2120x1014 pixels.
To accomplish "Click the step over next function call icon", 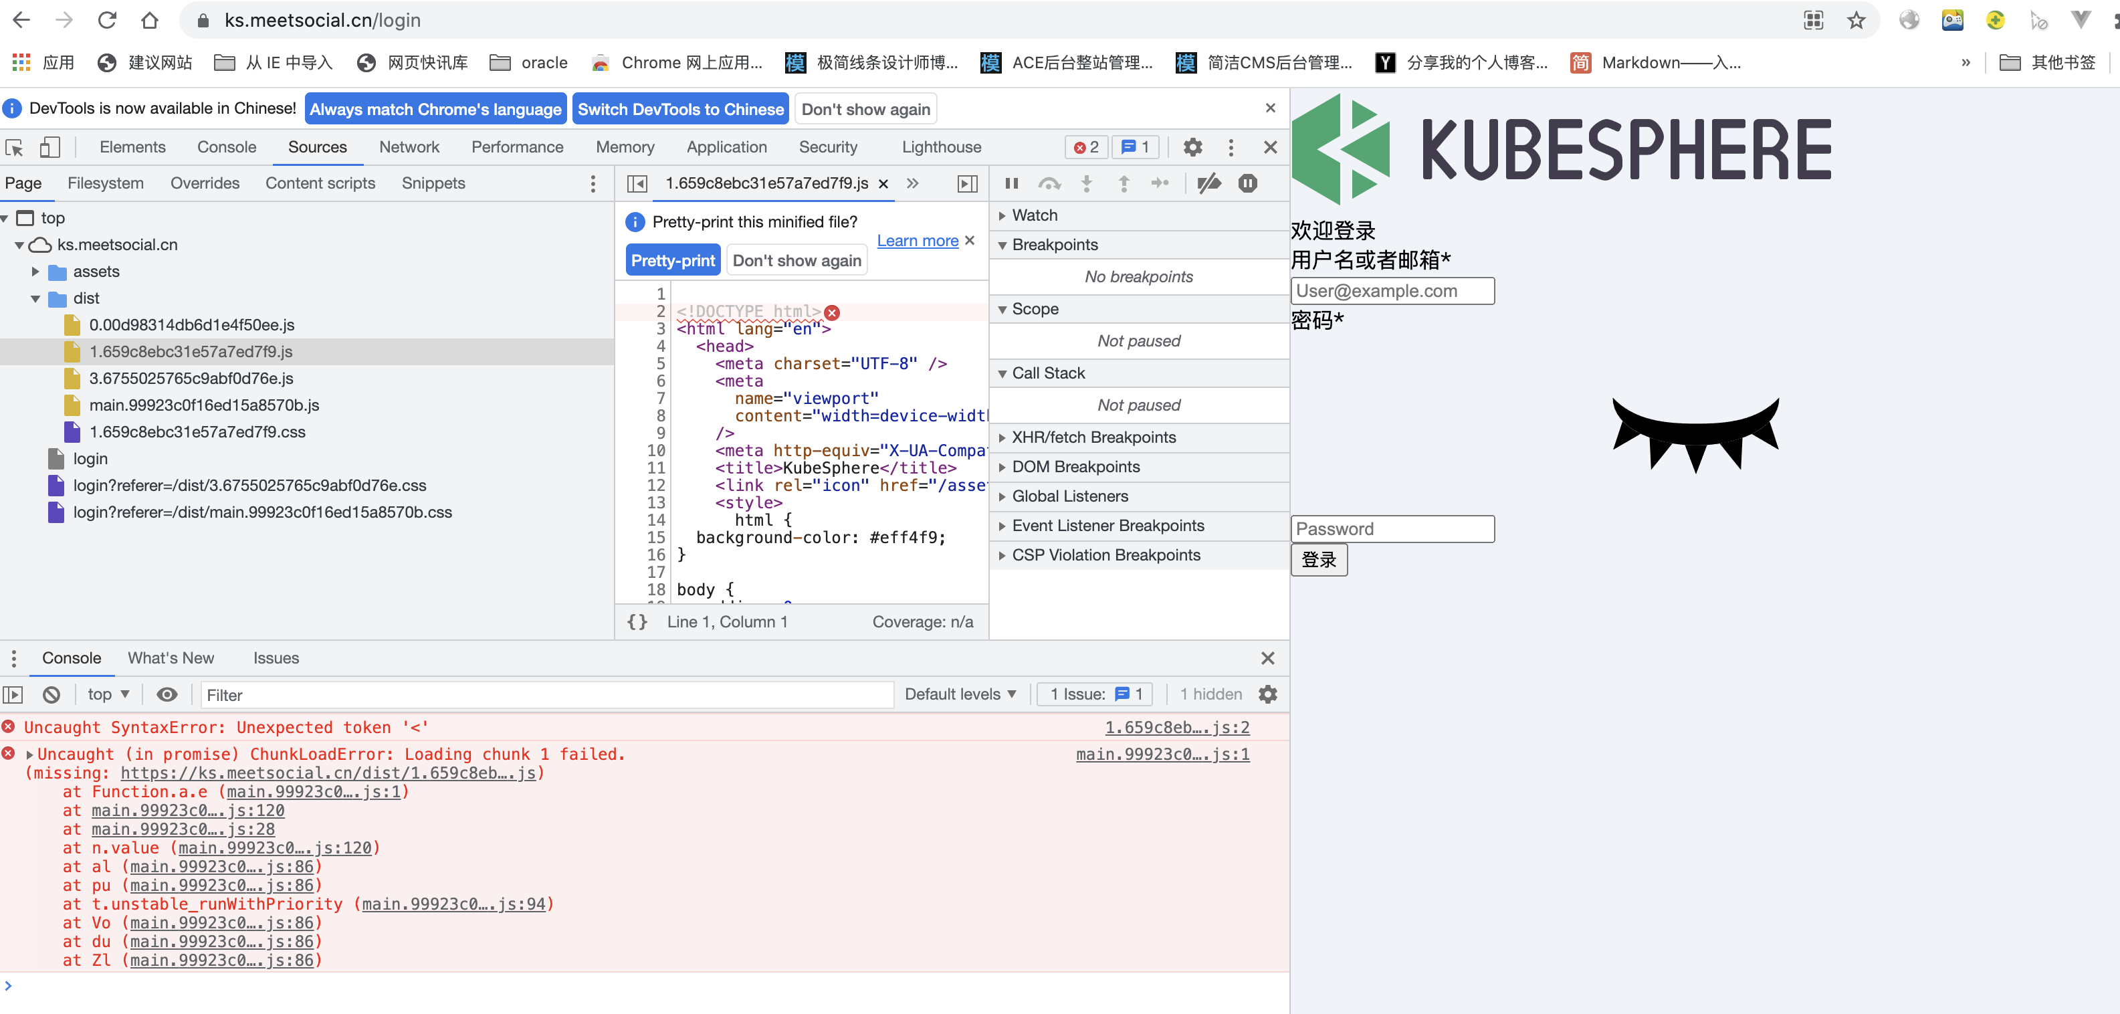I will click(1051, 183).
